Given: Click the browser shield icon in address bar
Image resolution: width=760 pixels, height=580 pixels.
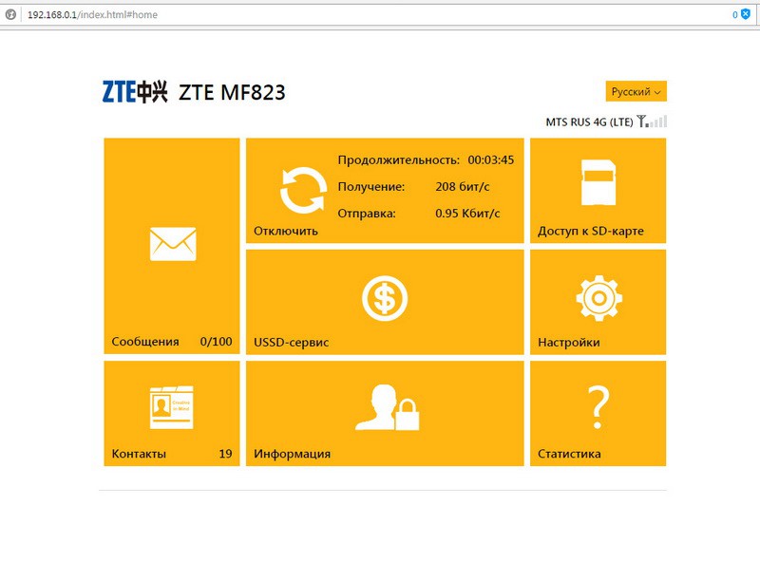Looking at the screenshot, I should pyautogui.click(x=745, y=14).
